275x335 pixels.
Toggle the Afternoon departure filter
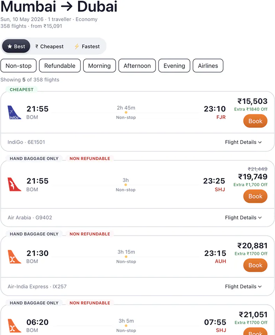coord(137,66)
